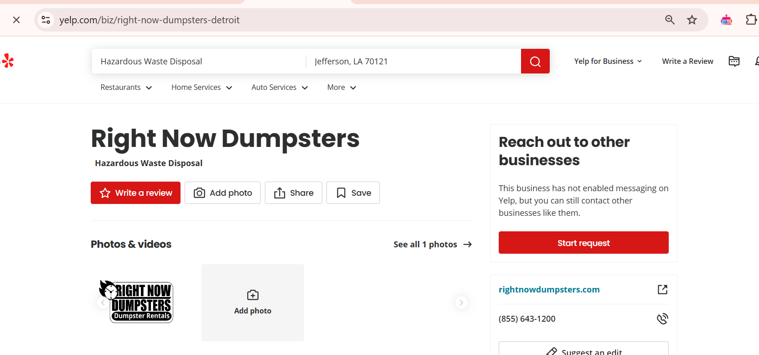Click arrow next to See all photos
This screenshot has height=355, width=759.
click(x=467, y=245)
